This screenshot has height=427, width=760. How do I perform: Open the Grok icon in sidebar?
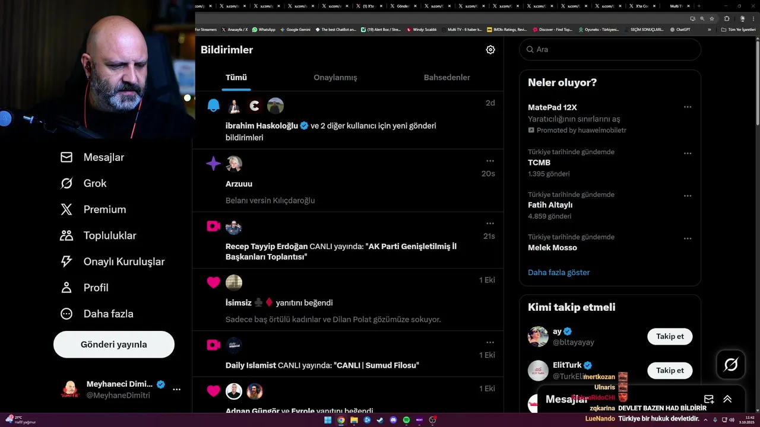[x=66, y=183]
